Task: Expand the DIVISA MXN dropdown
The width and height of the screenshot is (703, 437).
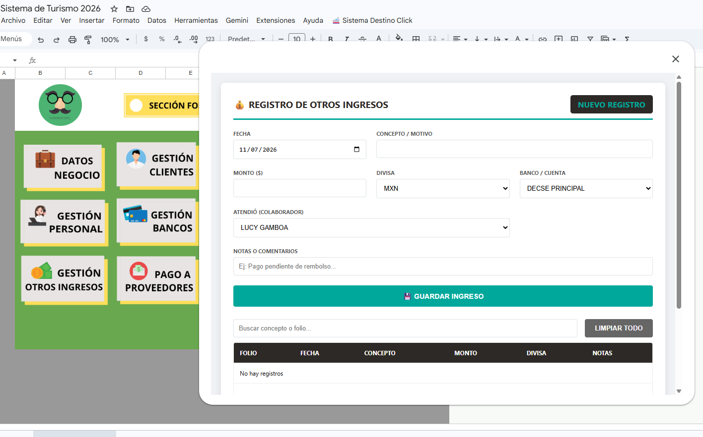Action: coord(443,188)
